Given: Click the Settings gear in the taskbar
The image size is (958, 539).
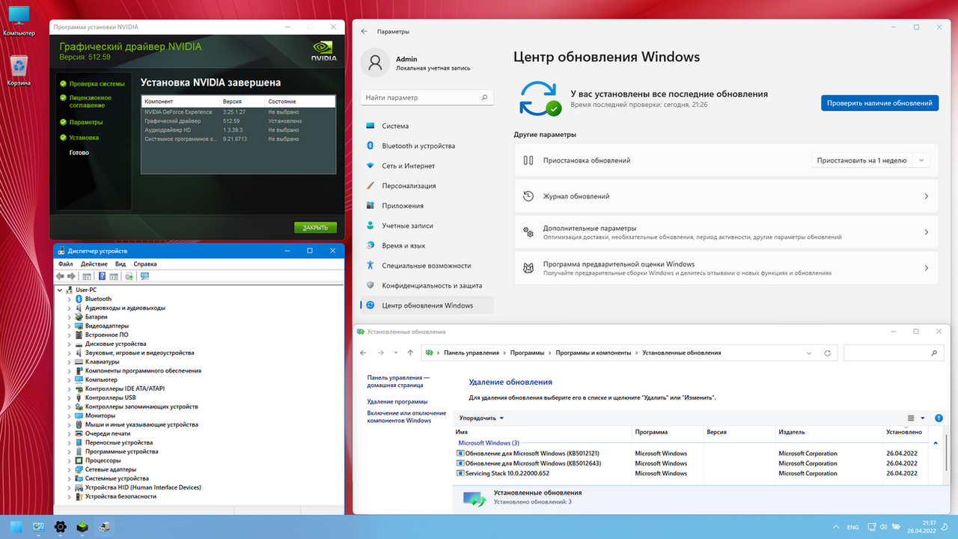Looking at the screenshot, I should pyautogui.click(x=61, y=527).
